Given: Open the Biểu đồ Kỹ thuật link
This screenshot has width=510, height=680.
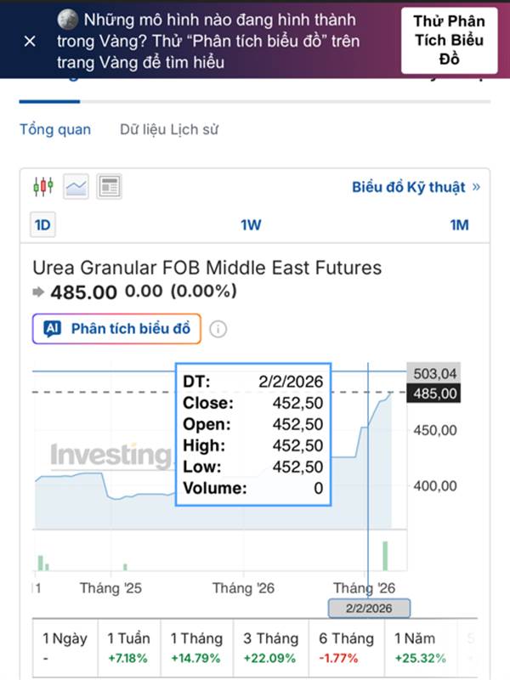Looking at the screenshot, I should click(416, 186).
